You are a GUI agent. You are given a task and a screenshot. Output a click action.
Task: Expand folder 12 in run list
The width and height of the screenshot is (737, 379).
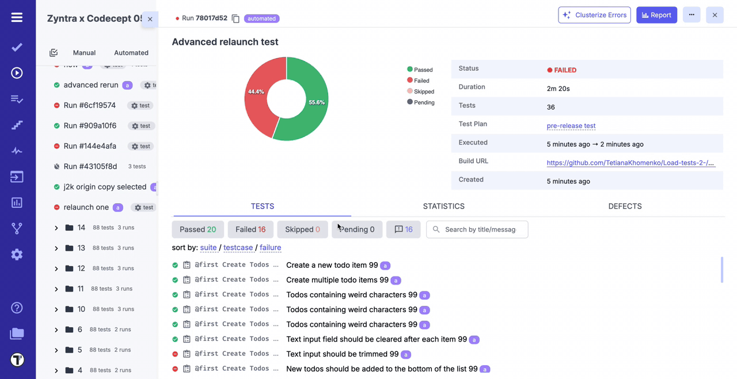point(56,269)
